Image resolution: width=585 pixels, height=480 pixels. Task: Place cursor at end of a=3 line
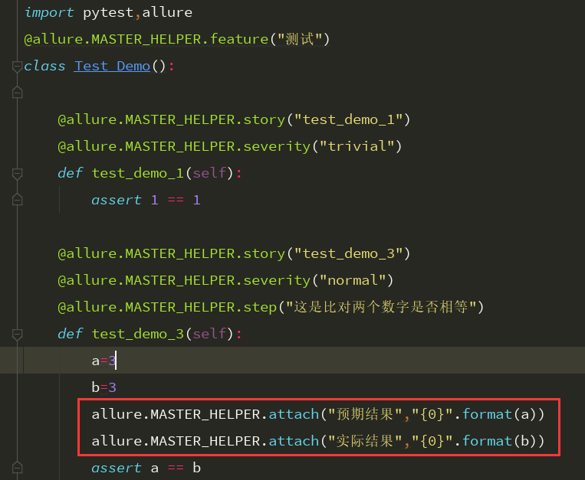click(117, 361)
